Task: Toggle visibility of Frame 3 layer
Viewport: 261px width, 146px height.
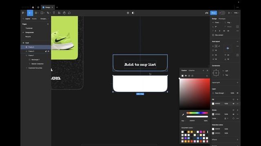Action: [x=49, y=52]
